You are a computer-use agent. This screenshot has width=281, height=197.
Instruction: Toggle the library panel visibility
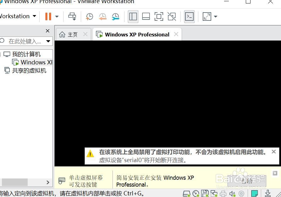tap(133, 16)
